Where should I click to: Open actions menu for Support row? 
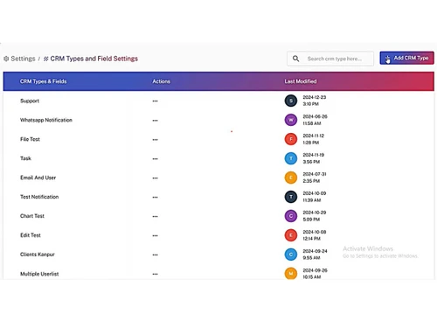155,101
